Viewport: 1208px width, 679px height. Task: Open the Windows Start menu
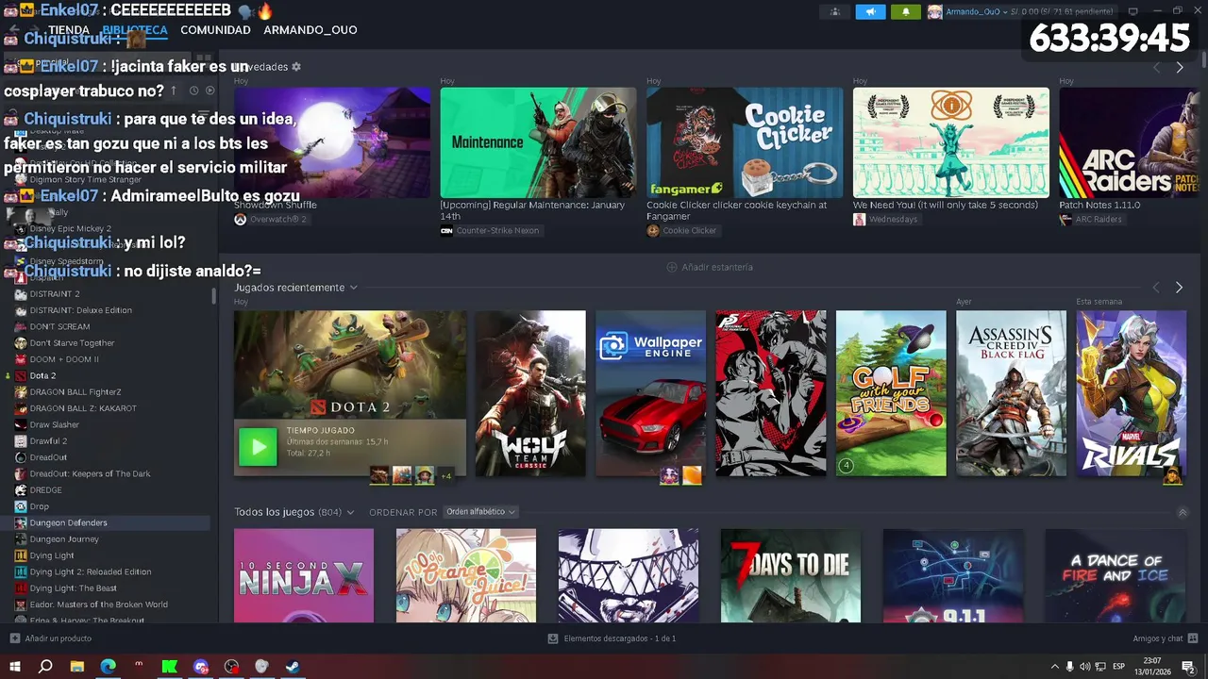pos(15,667)
